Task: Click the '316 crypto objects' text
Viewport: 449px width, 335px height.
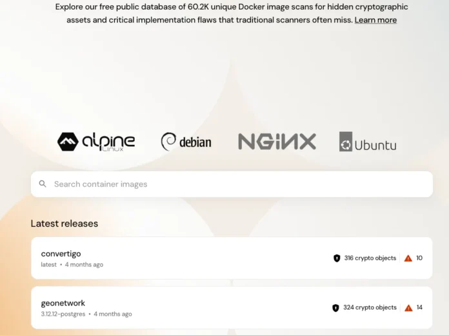Action: [370, 258]
